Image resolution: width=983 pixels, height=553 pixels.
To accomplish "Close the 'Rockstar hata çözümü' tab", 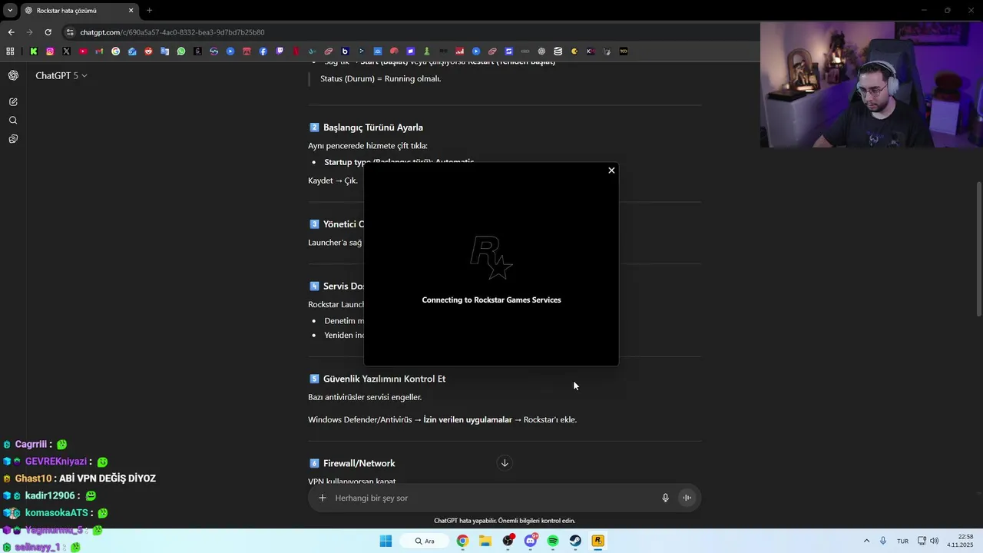I will [131, 11].
